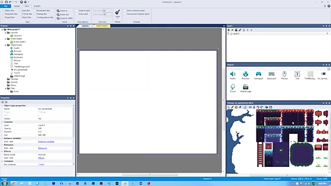Screen dimensions: 331x186
Task: Switch to the HOME ribbon tab
Action: [x=17, y=6]
